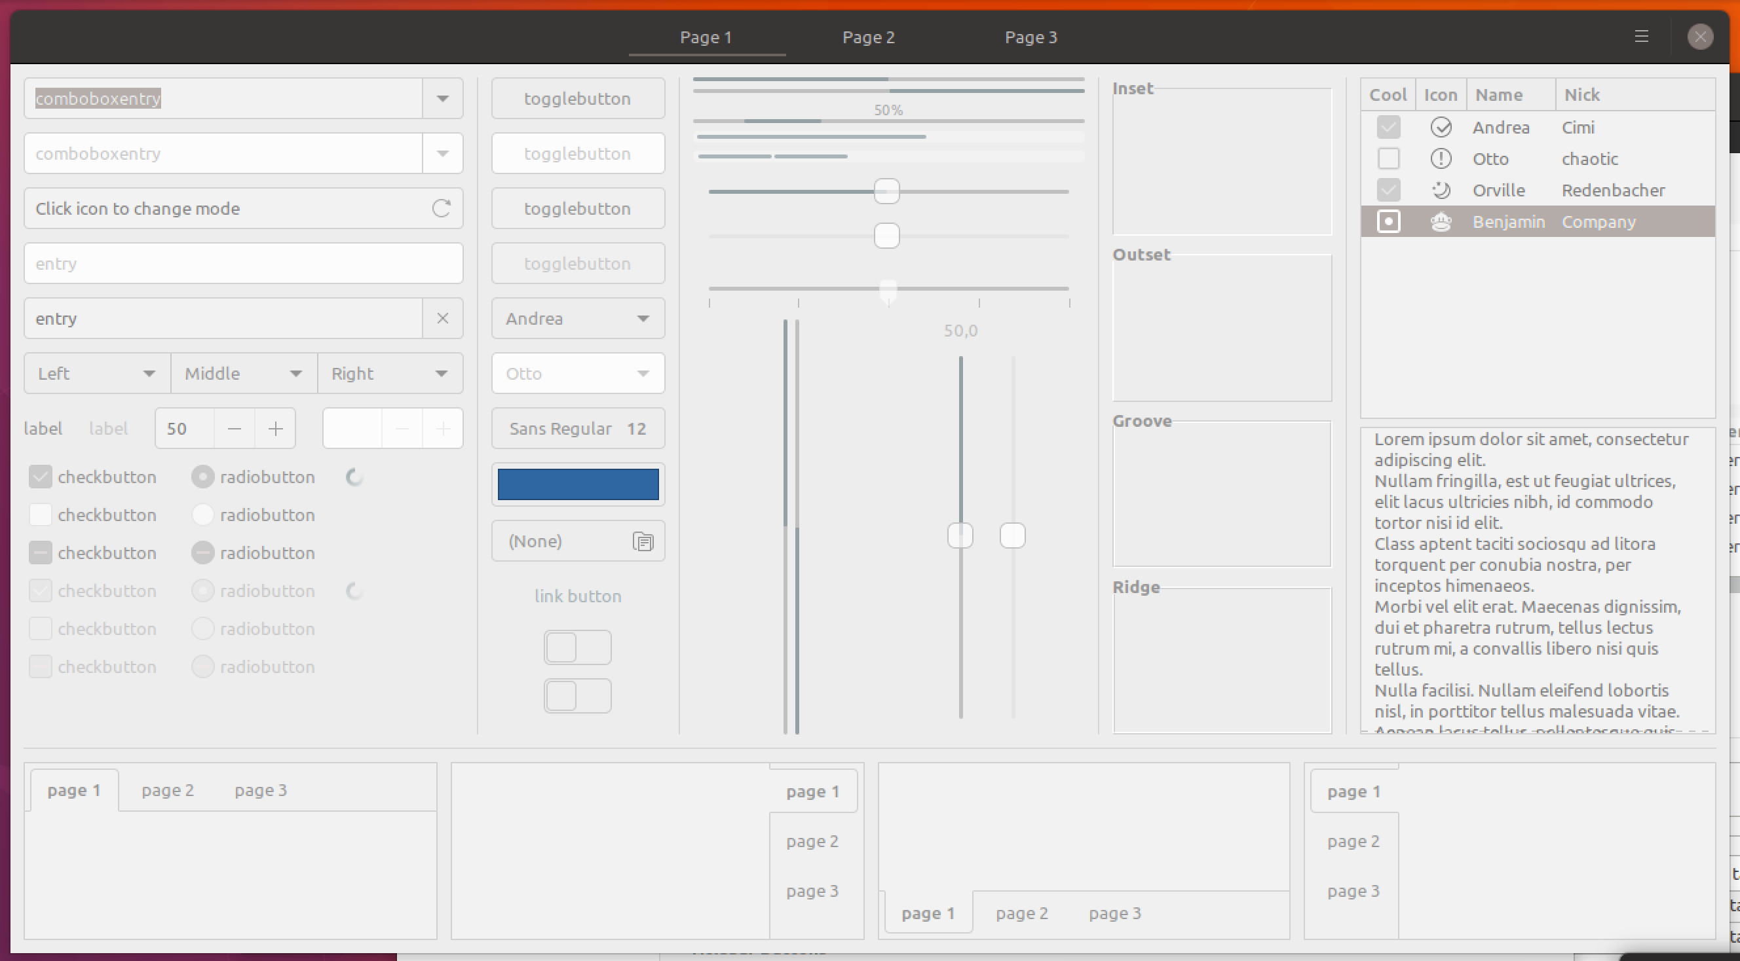The image size is (1740, 961).
Task: Click the clear X icon in entry field
Action: point(442,319)
